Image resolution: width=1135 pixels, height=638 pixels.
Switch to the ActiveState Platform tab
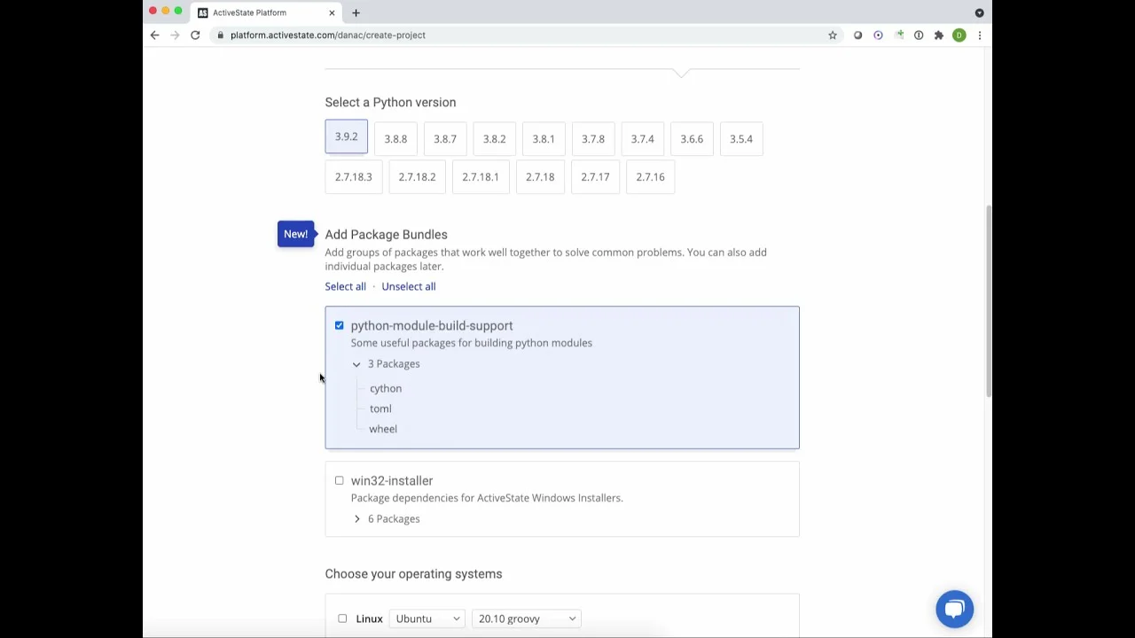click(266, 12)
